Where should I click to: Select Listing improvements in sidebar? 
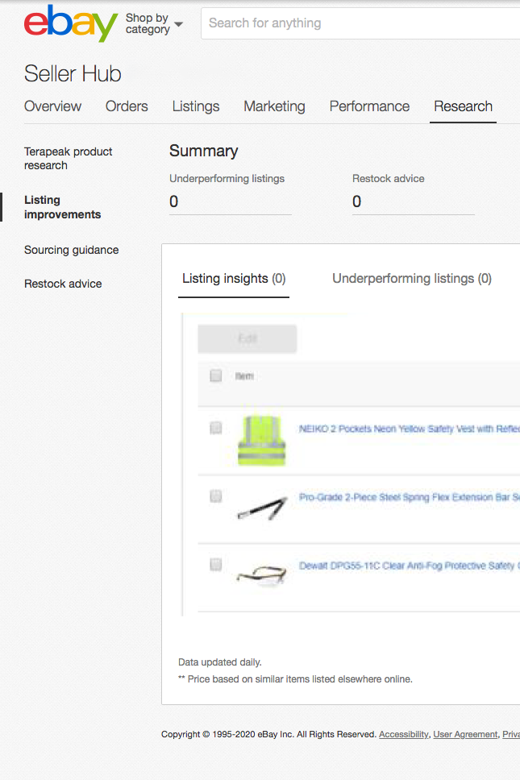point(62,207)
